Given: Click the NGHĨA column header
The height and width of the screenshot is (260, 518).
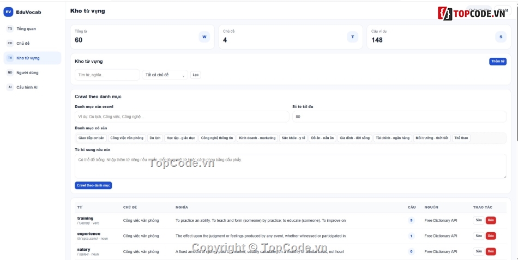Looking at the screenshot, I should [x=182, y=208].
